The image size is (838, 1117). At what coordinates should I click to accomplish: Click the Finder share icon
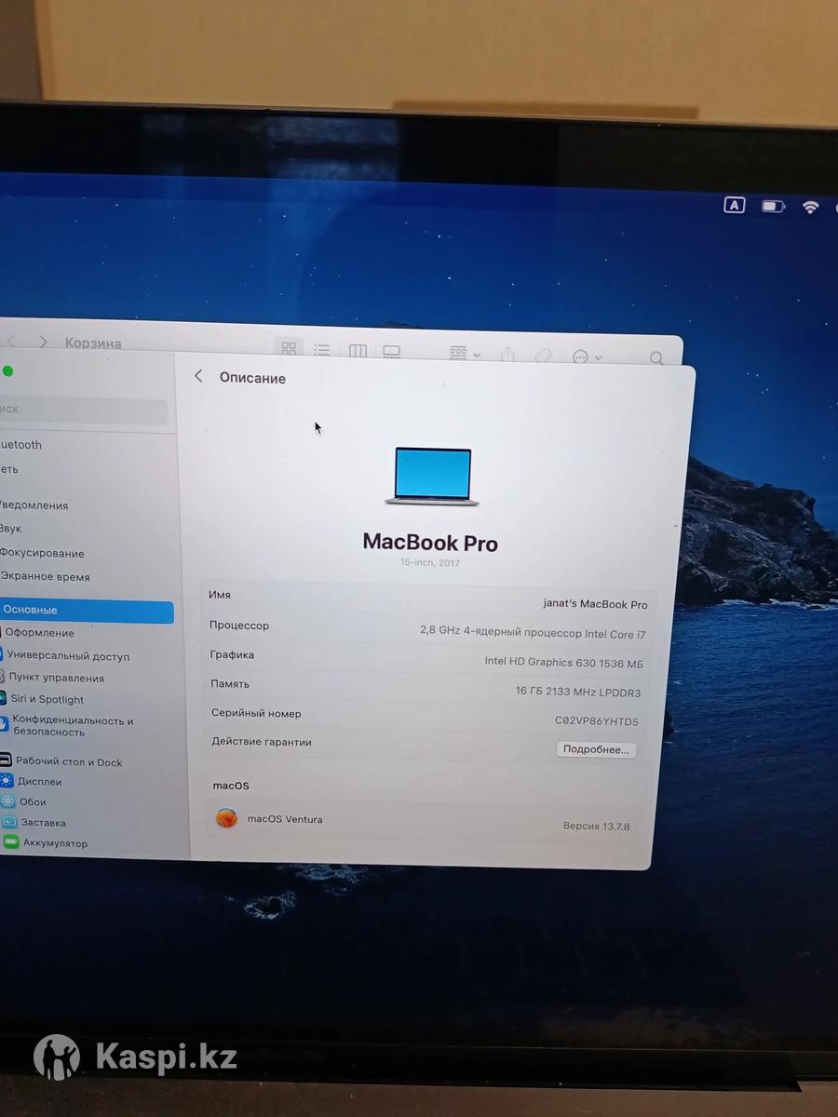pyautogui.click(x=507, y=355)
